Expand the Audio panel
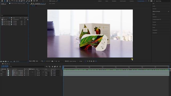The height and width of the screenshot is (96, 171). (154, 6)
